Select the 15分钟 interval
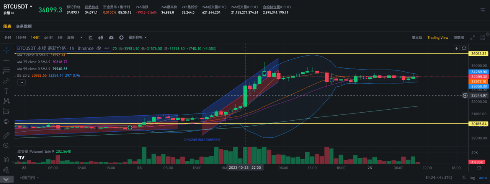 [21, 37]
